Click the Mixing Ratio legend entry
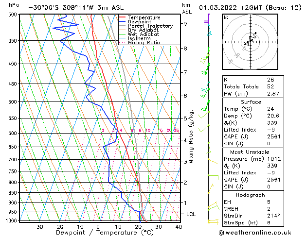The width and height of the screenshot is (306, 236). (x=144, y=42)
